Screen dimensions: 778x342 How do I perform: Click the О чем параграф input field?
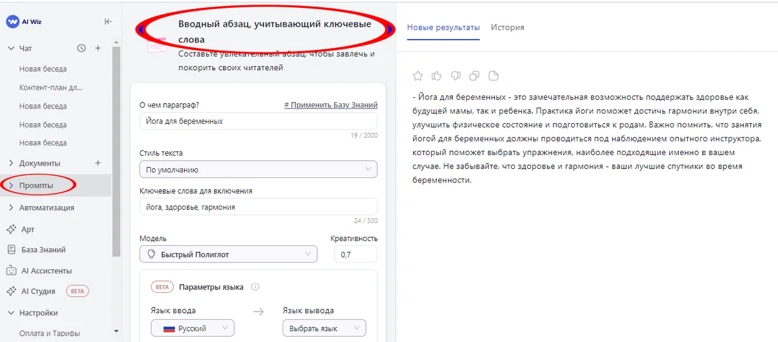[x=258, y=121]
